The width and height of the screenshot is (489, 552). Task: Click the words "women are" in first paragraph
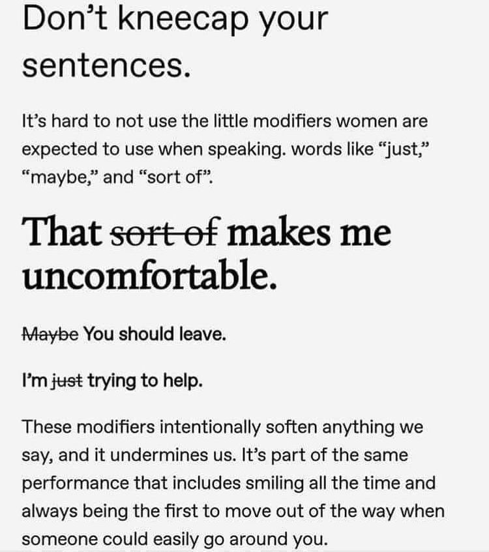point(382,121)
